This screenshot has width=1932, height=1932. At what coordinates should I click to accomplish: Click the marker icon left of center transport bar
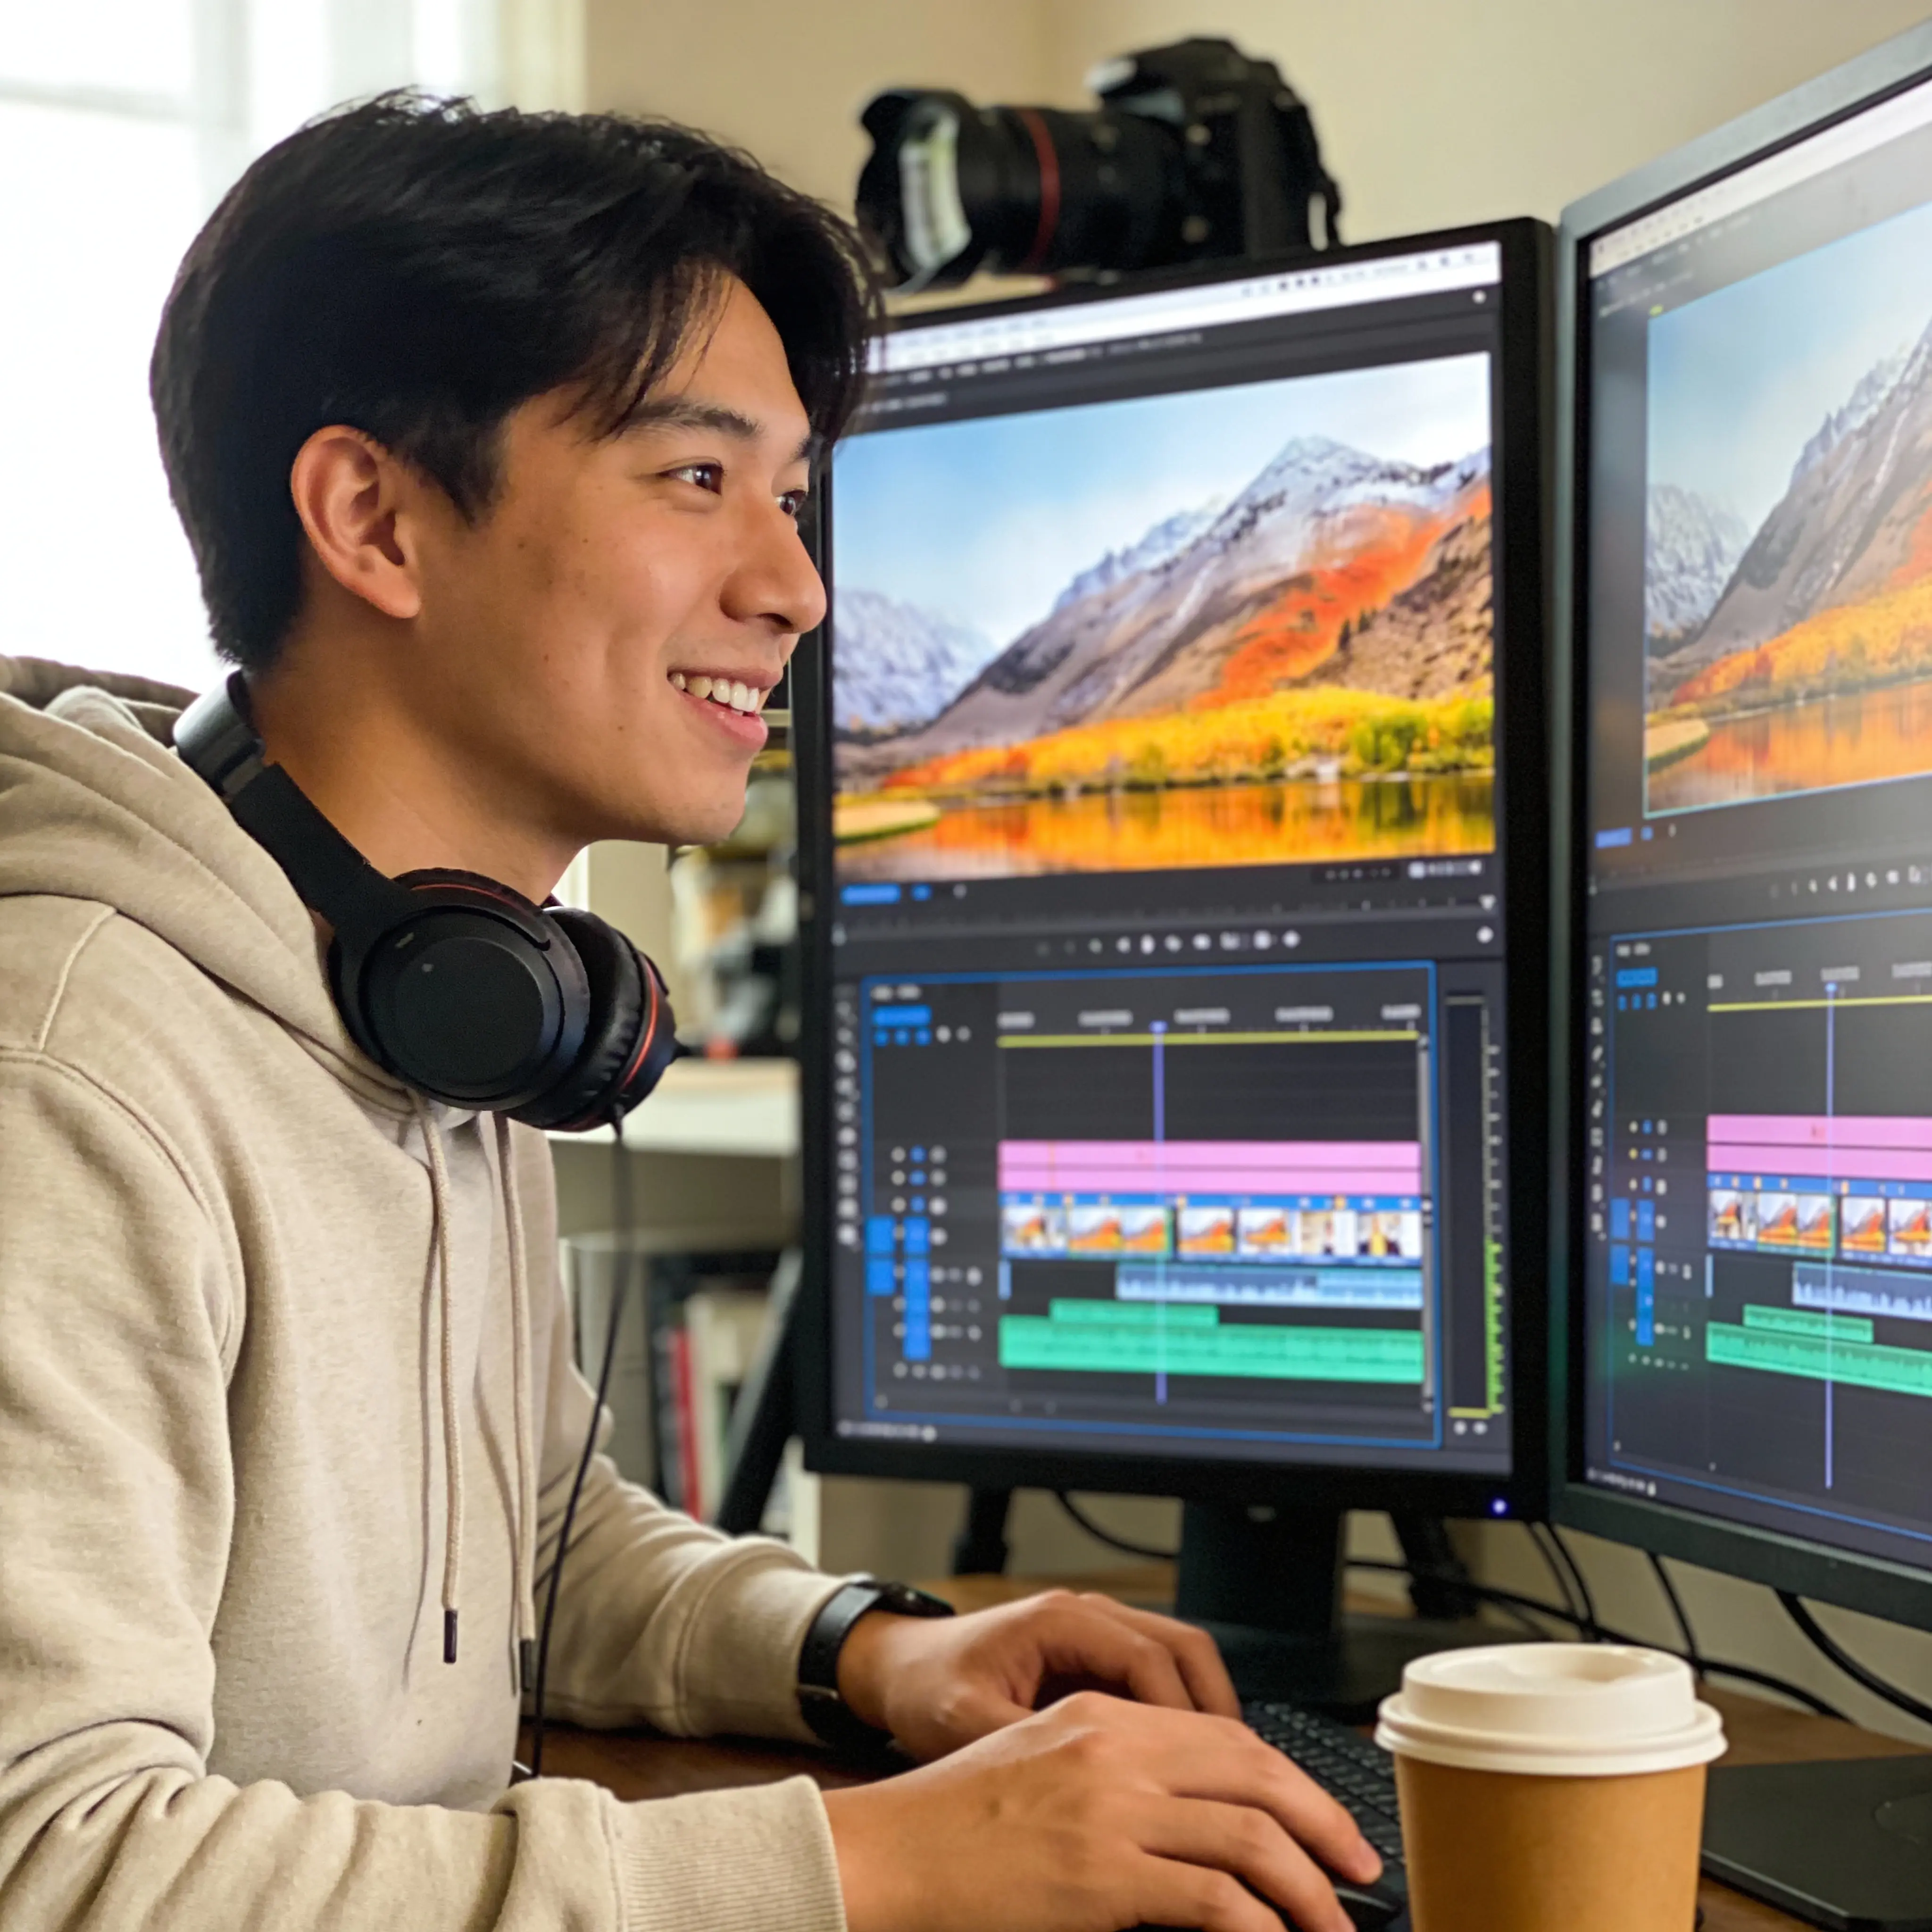point(840,937)
